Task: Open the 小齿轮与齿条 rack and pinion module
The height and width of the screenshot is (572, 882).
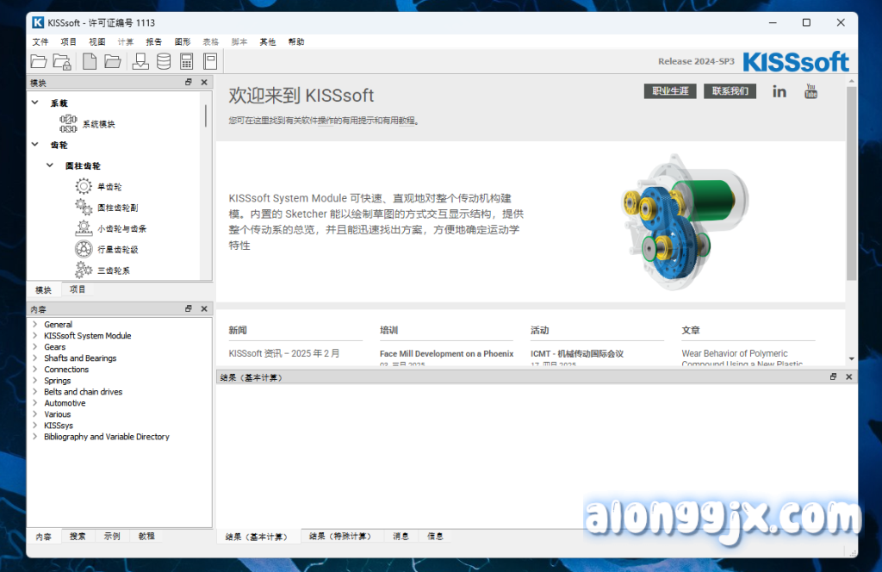Action: coord(84,228)
